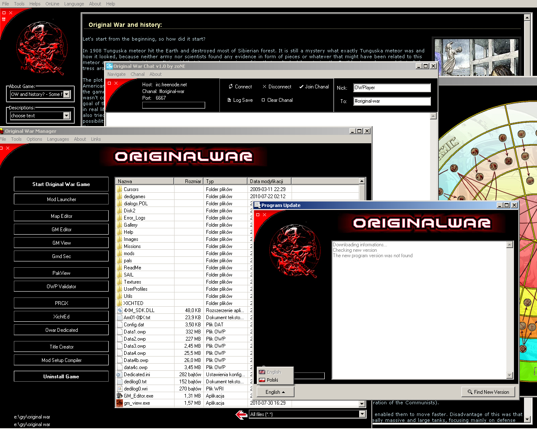The height and width of the screenshot is (429, 537).
Task: Select the Am01-0$X.txt file row
Action: point(184,318)
